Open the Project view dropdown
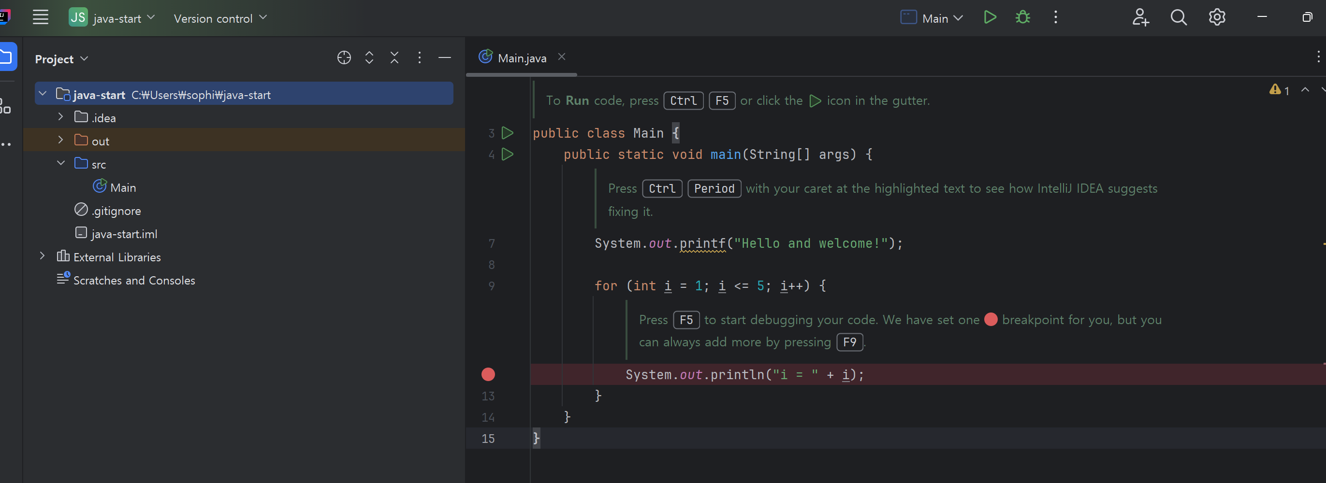The width and height of the screenshot is (1326, 483). pyautogui.click(x=61, y=59)
